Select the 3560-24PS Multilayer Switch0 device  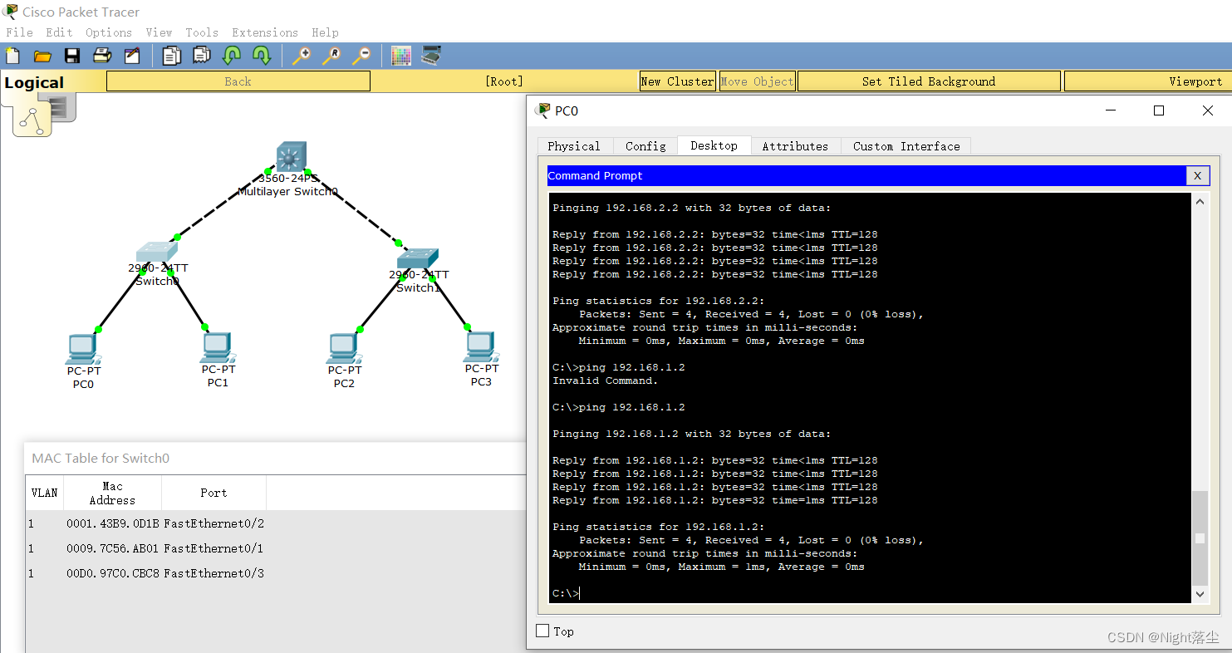[x=291, y=157]
